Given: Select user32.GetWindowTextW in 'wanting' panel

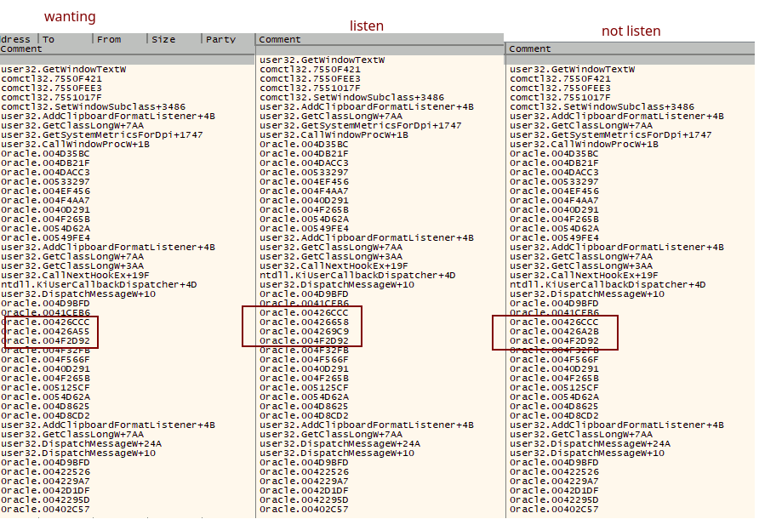Looking at the screenshot, I should 64,69.
